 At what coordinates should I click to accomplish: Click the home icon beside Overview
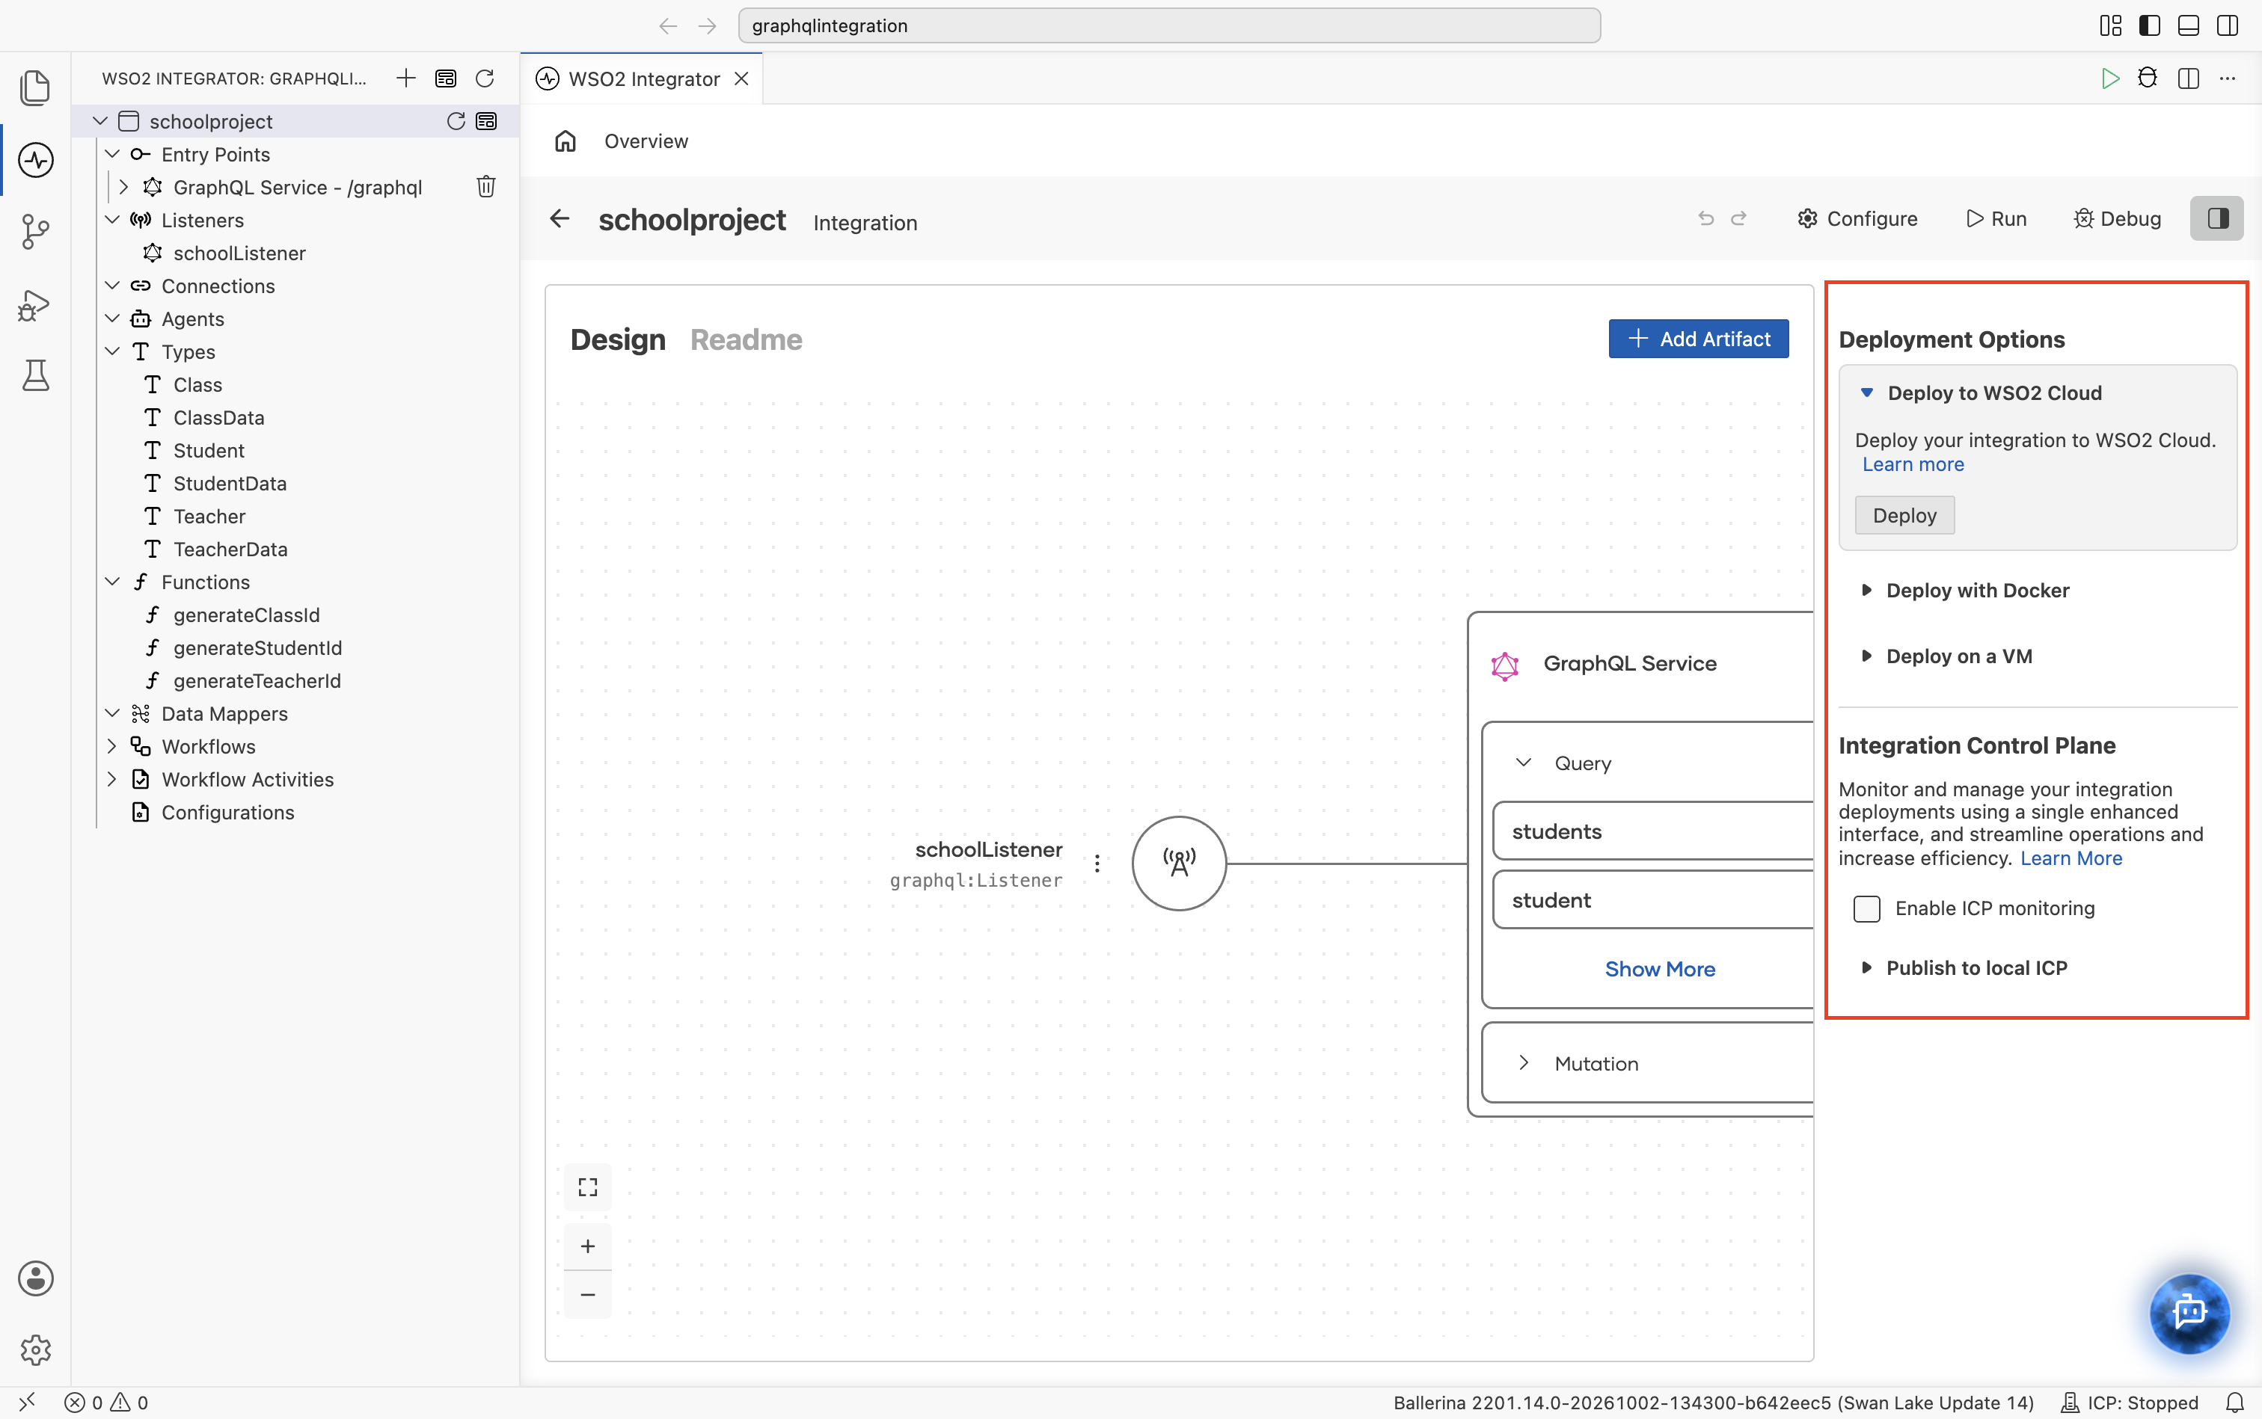[x=565, y=141]
